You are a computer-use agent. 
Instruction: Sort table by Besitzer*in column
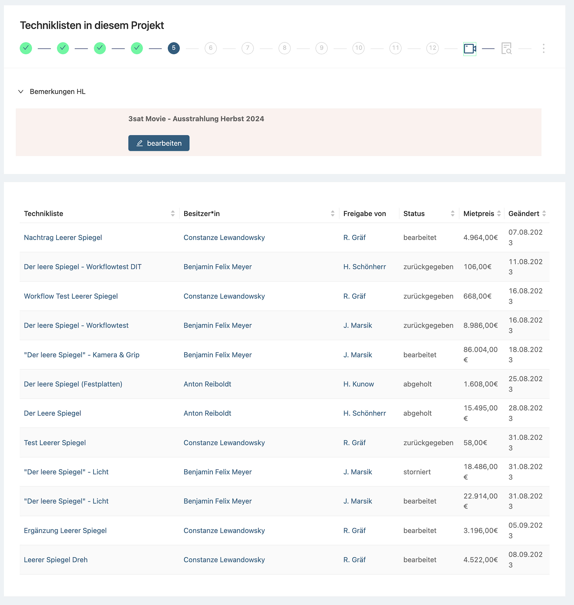click(332, 213)
